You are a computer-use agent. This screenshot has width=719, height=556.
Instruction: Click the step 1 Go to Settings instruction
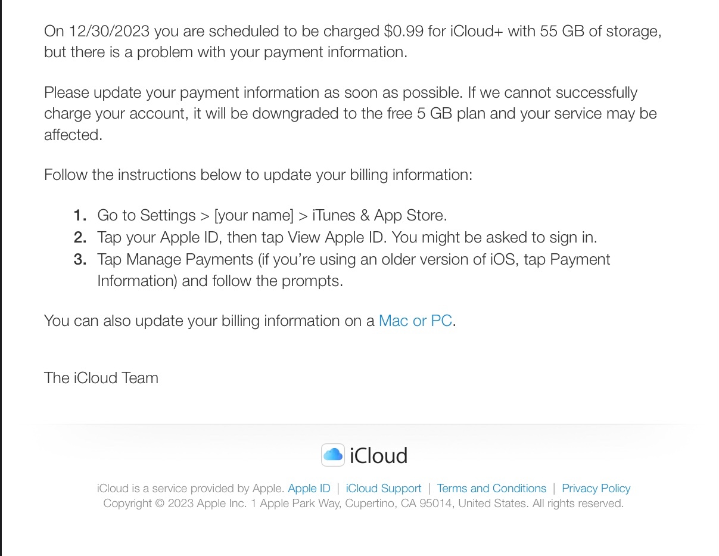272,215
